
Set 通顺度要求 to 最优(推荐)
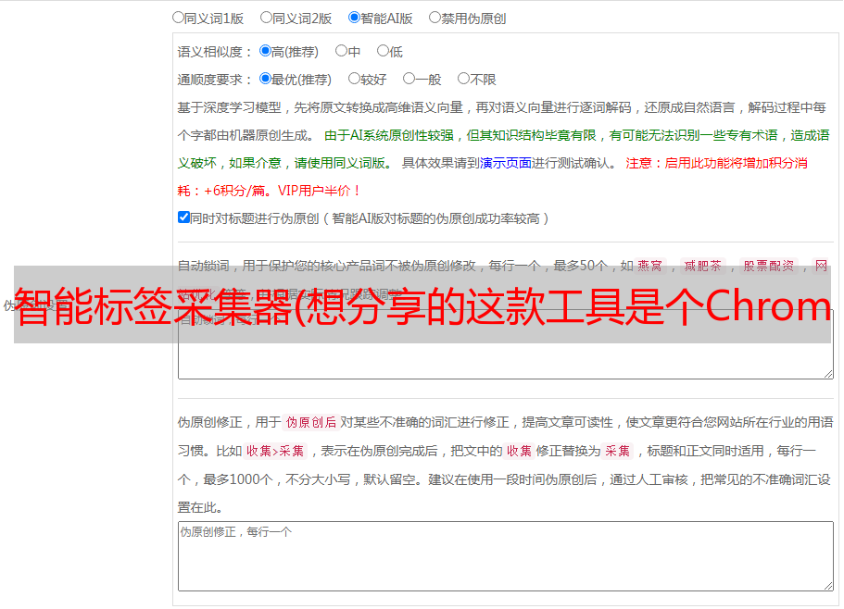click(265, 79)
